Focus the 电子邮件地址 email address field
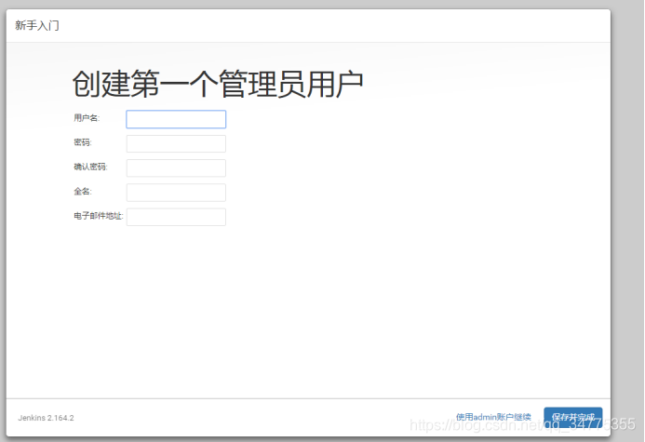The height and width of the screenshot is (442, 645). point(176,217)
